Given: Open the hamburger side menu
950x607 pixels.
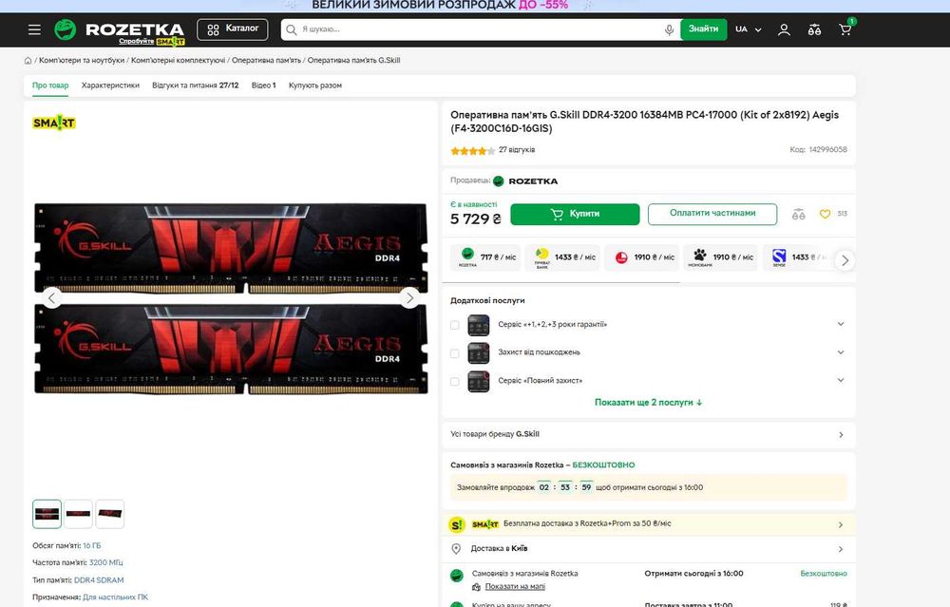Looking at the screenshot, I should click(x=34, y=29).
